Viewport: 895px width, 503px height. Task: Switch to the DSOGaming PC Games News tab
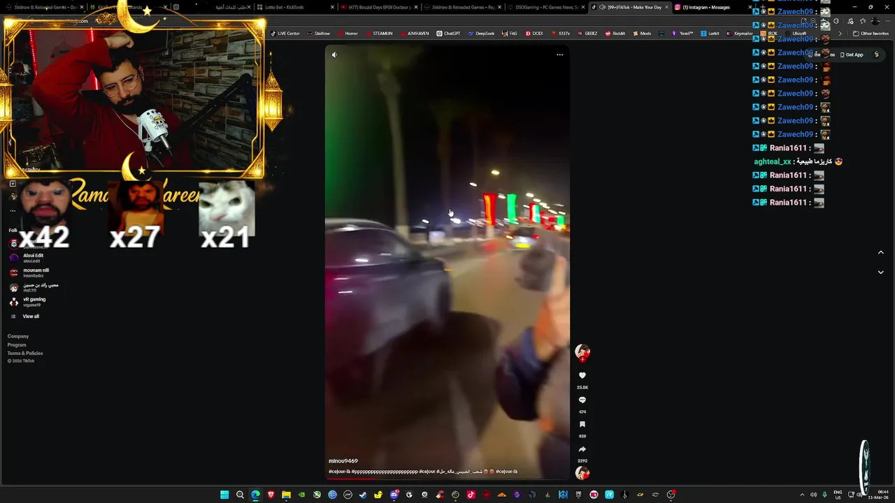tap(545, 7)
